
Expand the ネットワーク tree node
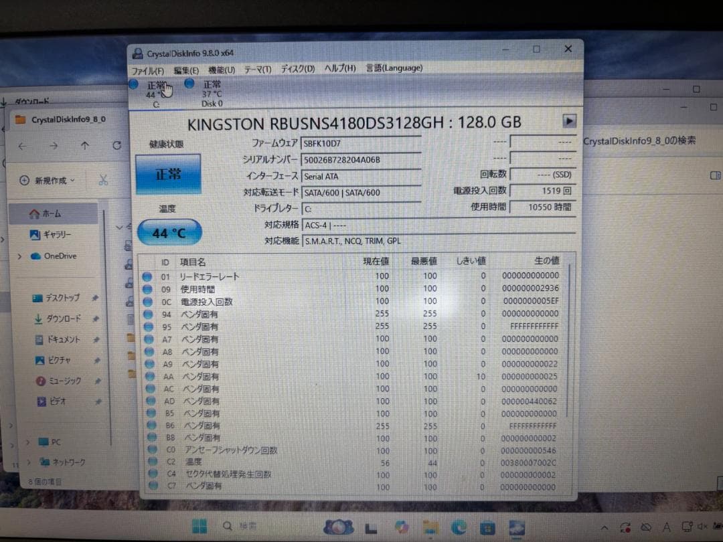pyautogui.click(x=29, y=462)
